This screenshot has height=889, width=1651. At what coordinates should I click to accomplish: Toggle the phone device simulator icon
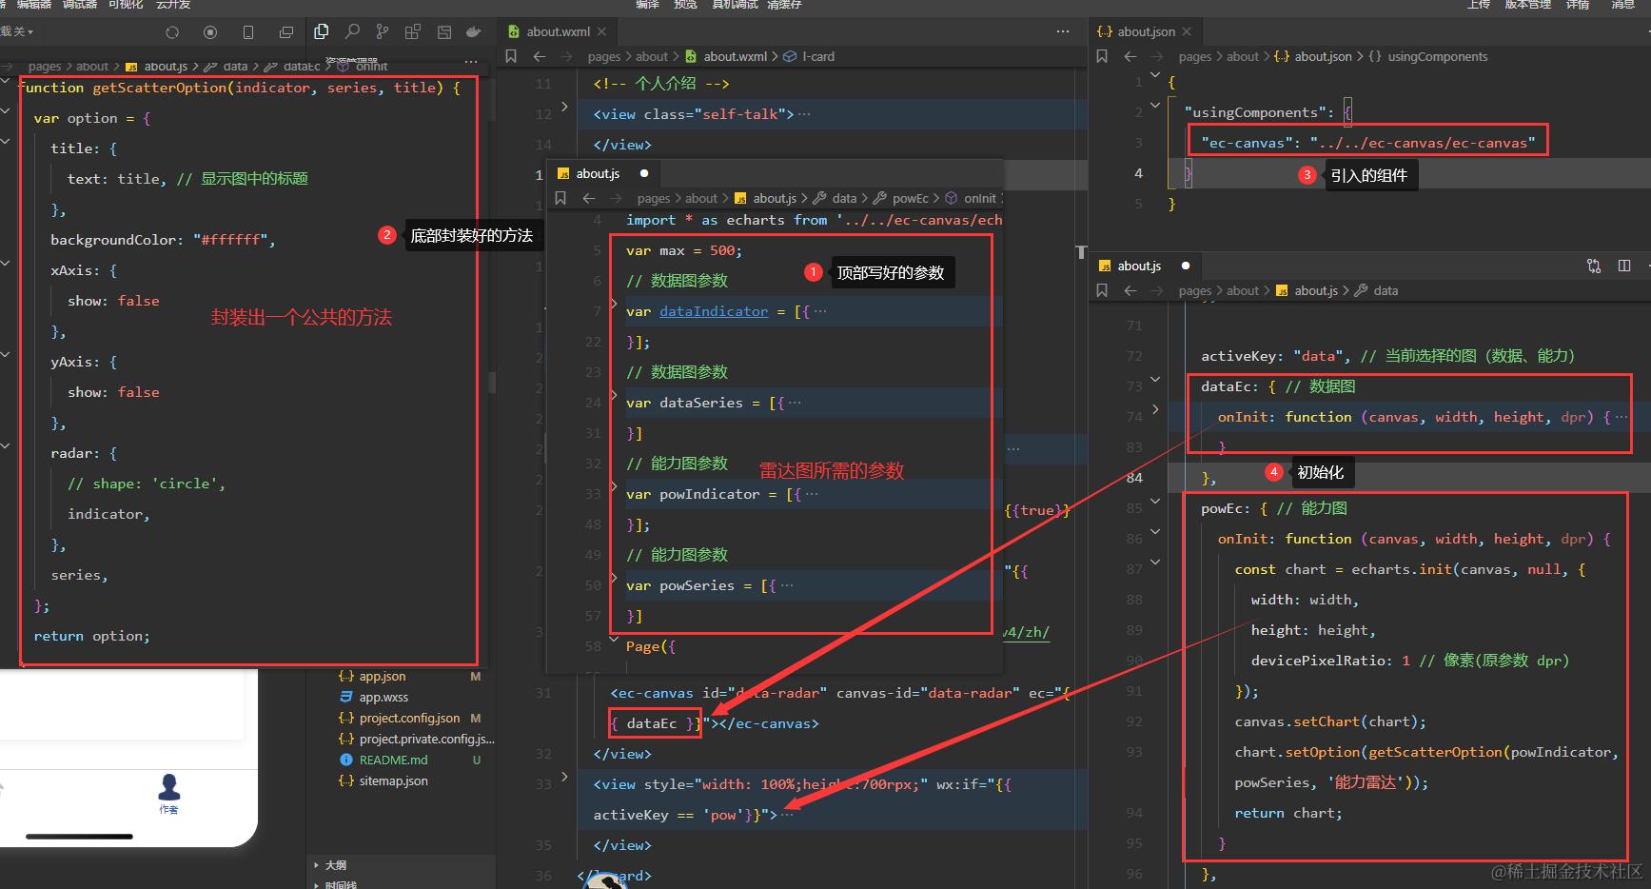[x=248, y=32]
